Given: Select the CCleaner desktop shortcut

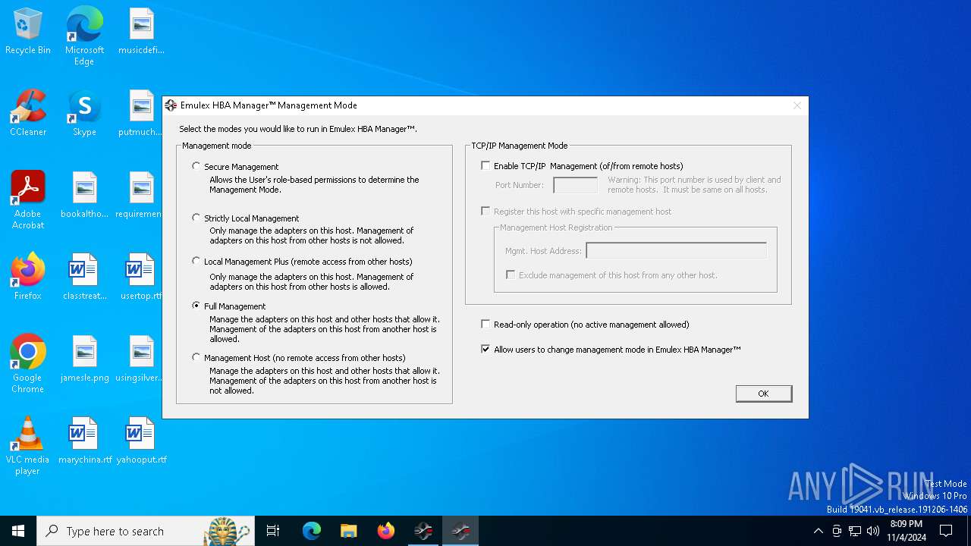Looking at the screenshot, I should [28, 114].
